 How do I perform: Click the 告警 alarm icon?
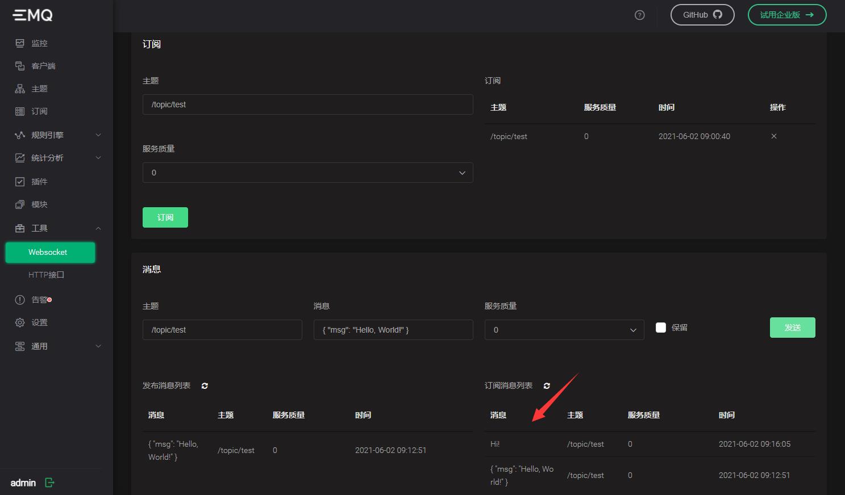pyautogui.click(x=20, y=300)
